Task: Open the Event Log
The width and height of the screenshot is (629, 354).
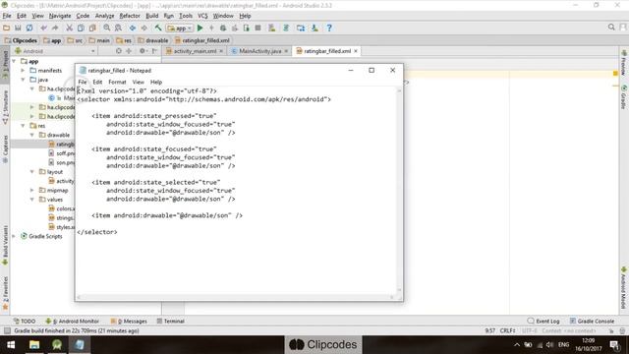Action: pos(543,322)
